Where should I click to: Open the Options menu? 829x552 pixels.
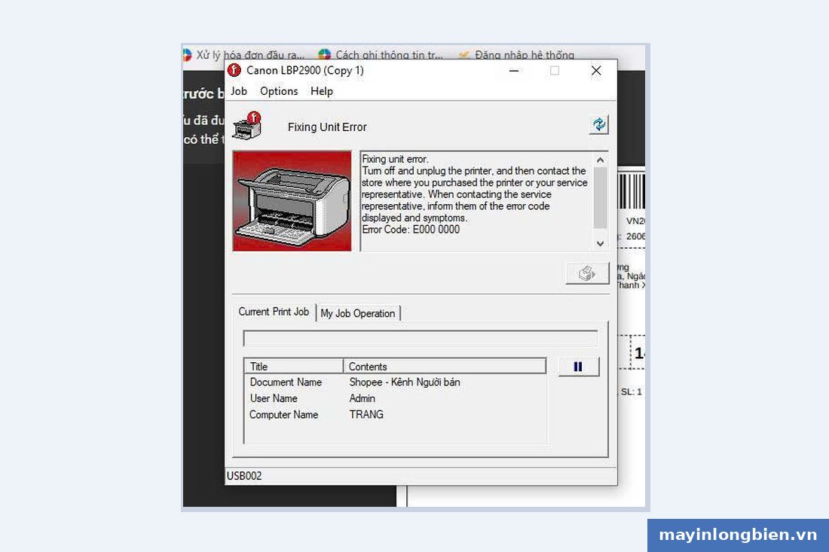click(279, 91)
